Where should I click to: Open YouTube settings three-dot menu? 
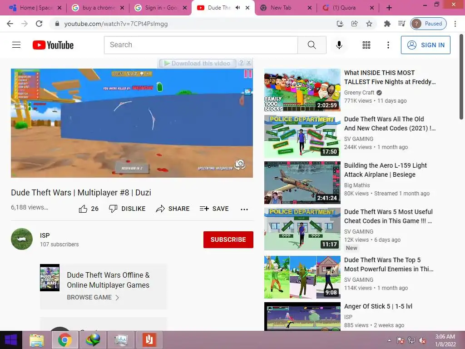pos(388,45)
